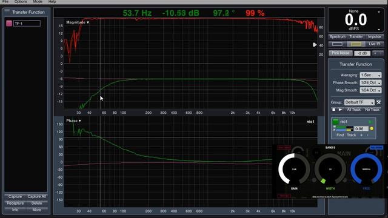
Task: Open the File menu
Action: (x=5, y=1)
